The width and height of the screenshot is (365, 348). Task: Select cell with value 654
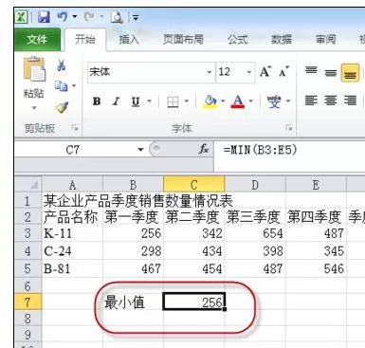tap(255, 233)
